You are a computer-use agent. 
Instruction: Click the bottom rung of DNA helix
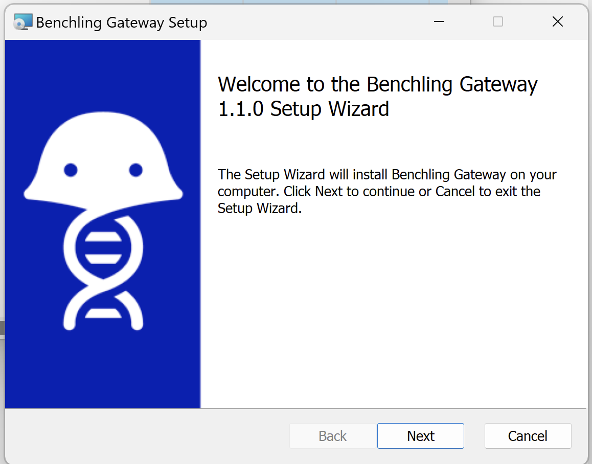(103, 313)
